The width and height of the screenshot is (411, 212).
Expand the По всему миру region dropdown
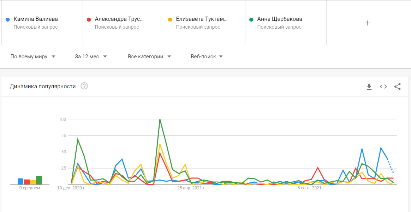[x=33, y=57]
